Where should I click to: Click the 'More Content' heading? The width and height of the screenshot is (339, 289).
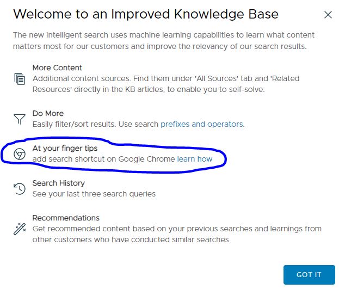click(57, 67)
